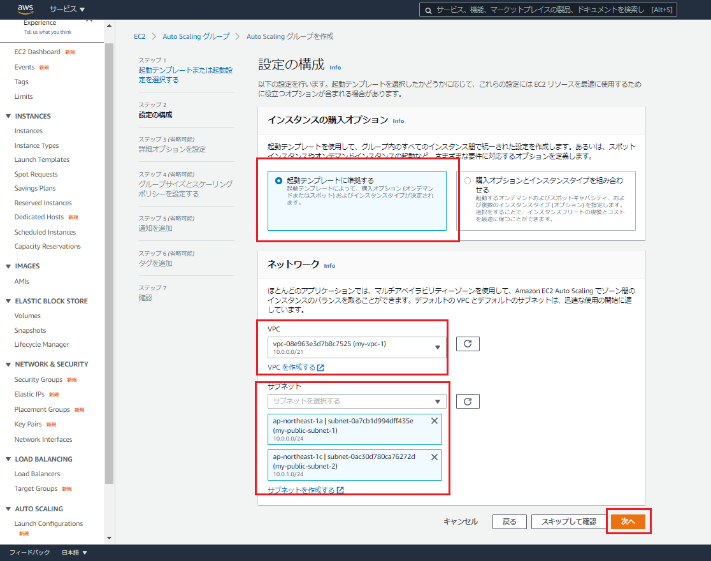
Task: Click Tell us what you think link
Action: 48,33
